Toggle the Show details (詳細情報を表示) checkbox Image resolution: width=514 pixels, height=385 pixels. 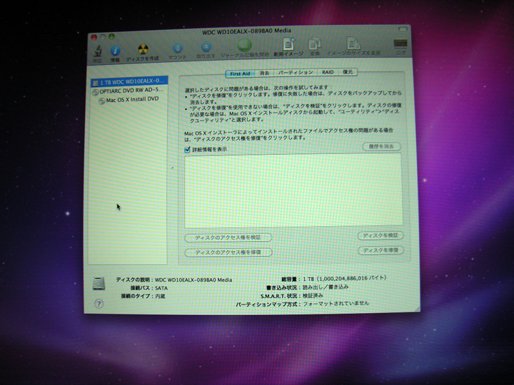[x=187, y=150]
